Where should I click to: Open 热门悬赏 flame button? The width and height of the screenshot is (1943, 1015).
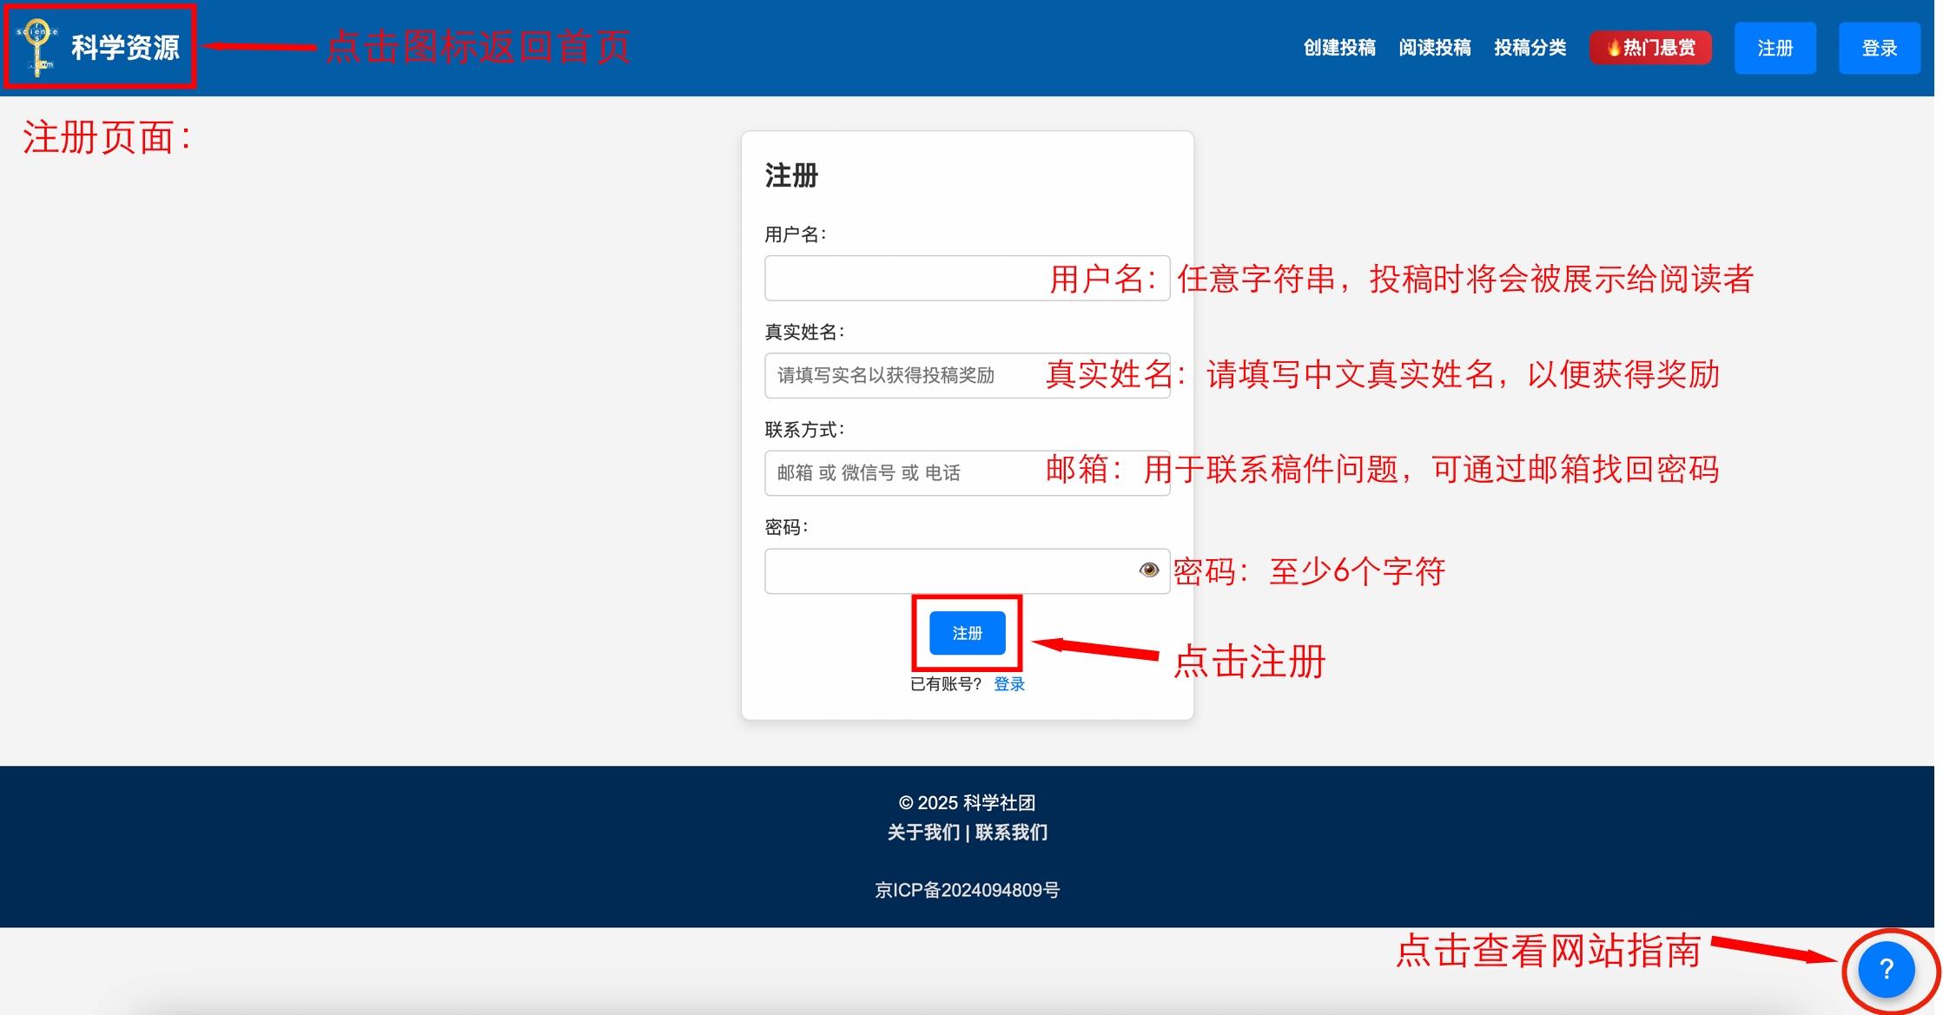(x=1650, y=48)
